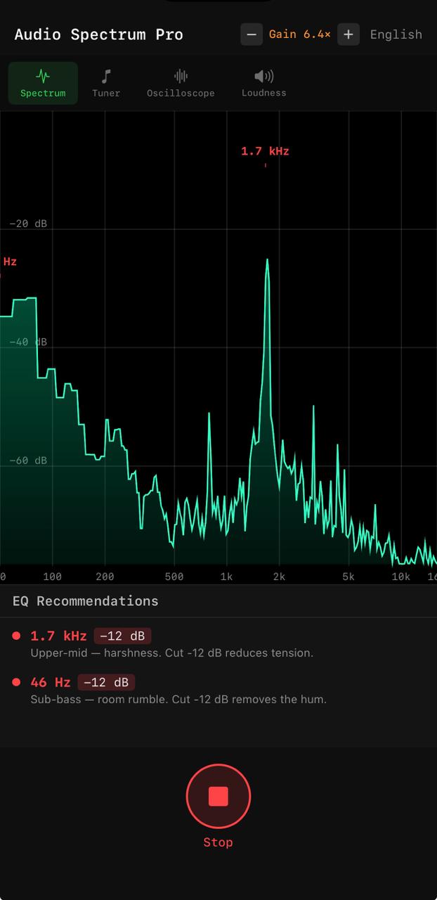The width and height of the screenshot is (437, 900).
Task: Click the 100 frequency axis label
Action: point(53,577)
